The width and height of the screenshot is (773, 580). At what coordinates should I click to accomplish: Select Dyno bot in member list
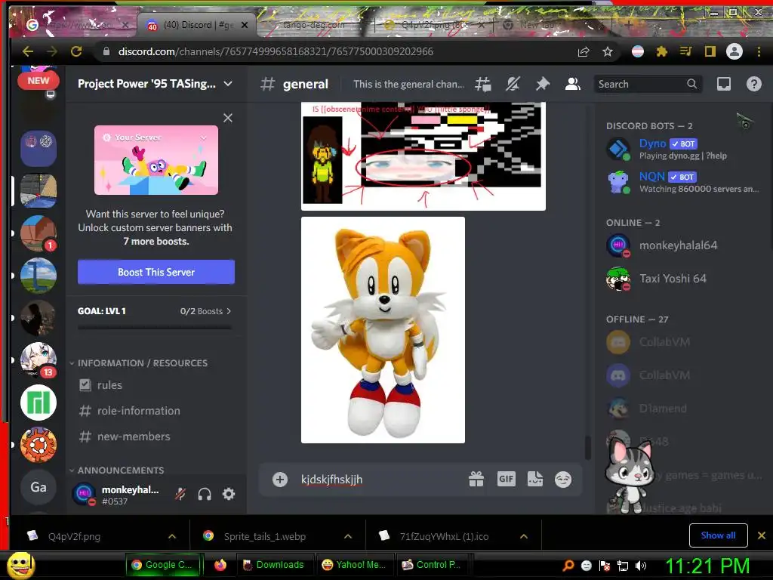[682, 149]
